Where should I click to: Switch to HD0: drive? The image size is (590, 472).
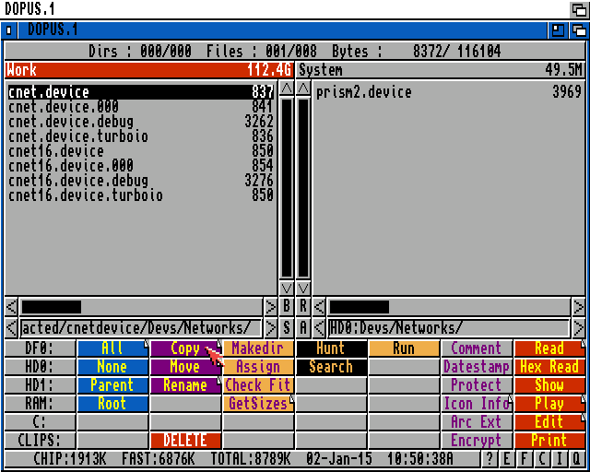click(40, 367)
